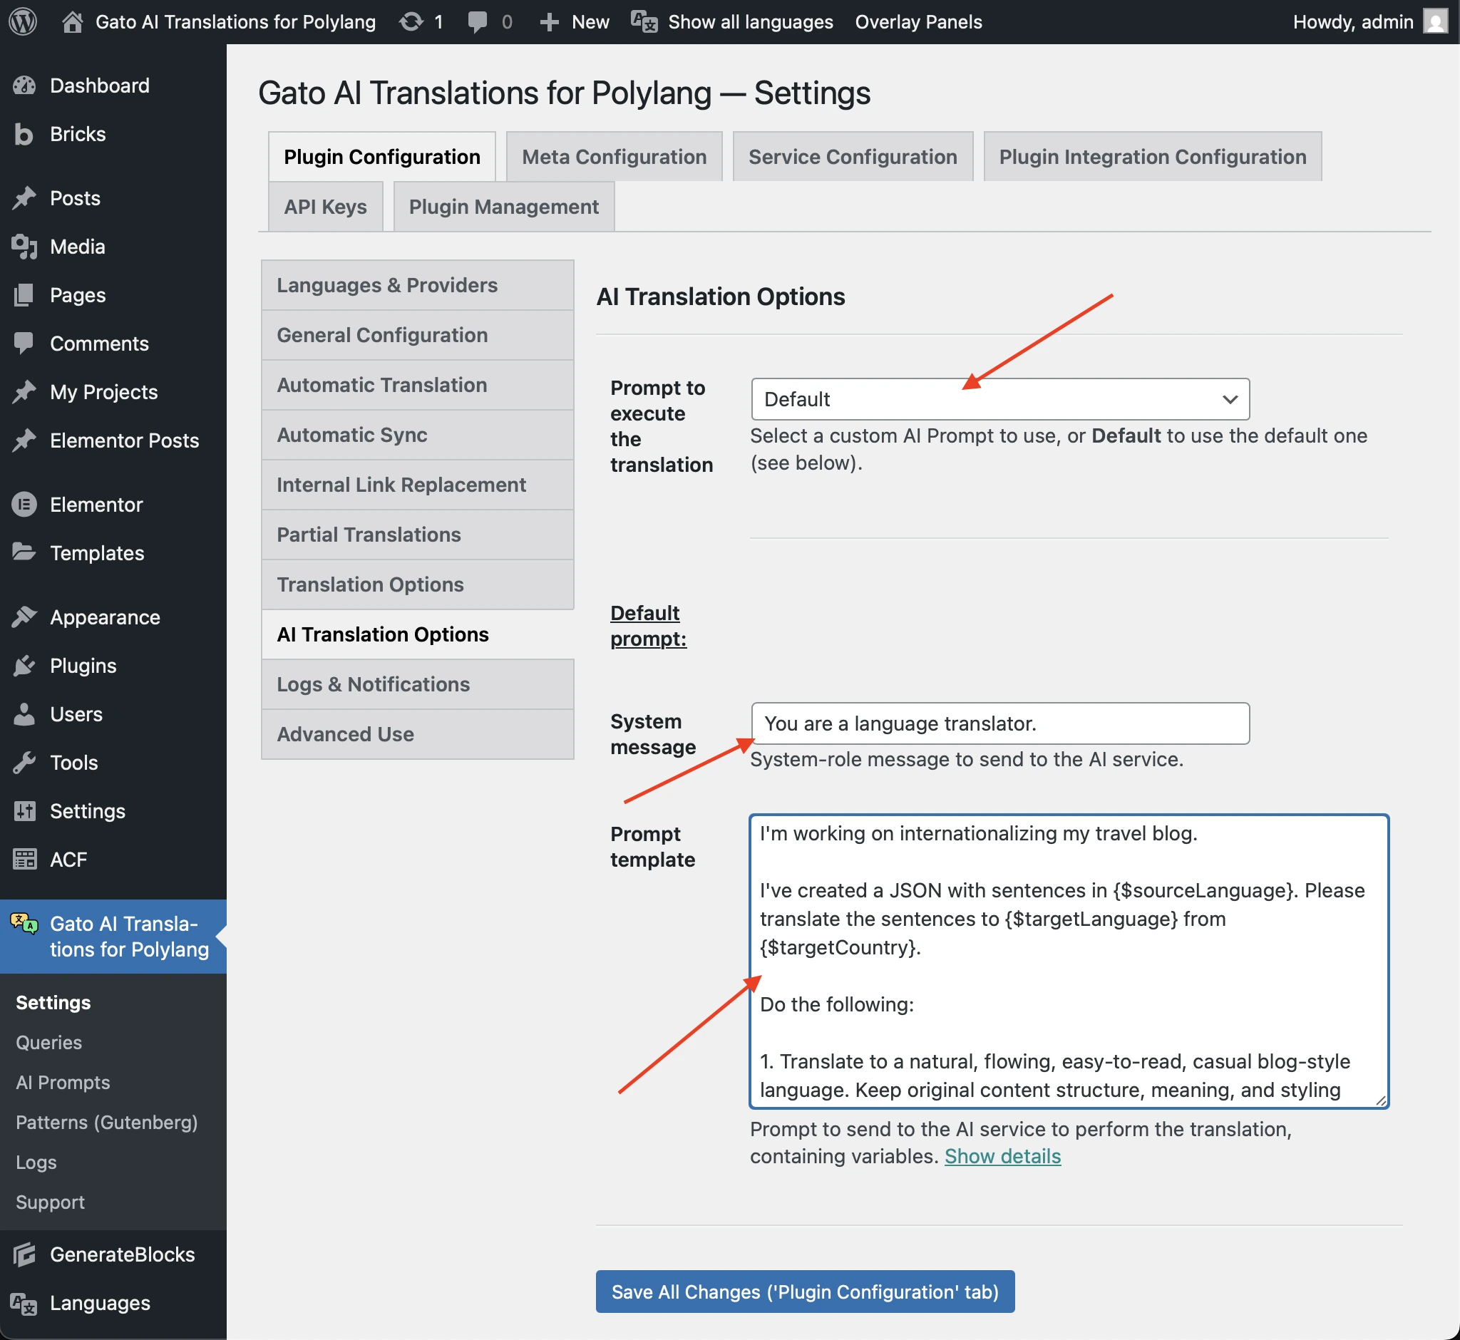
Task: Click inside the System message input field
Action: [x=999, y=723]
